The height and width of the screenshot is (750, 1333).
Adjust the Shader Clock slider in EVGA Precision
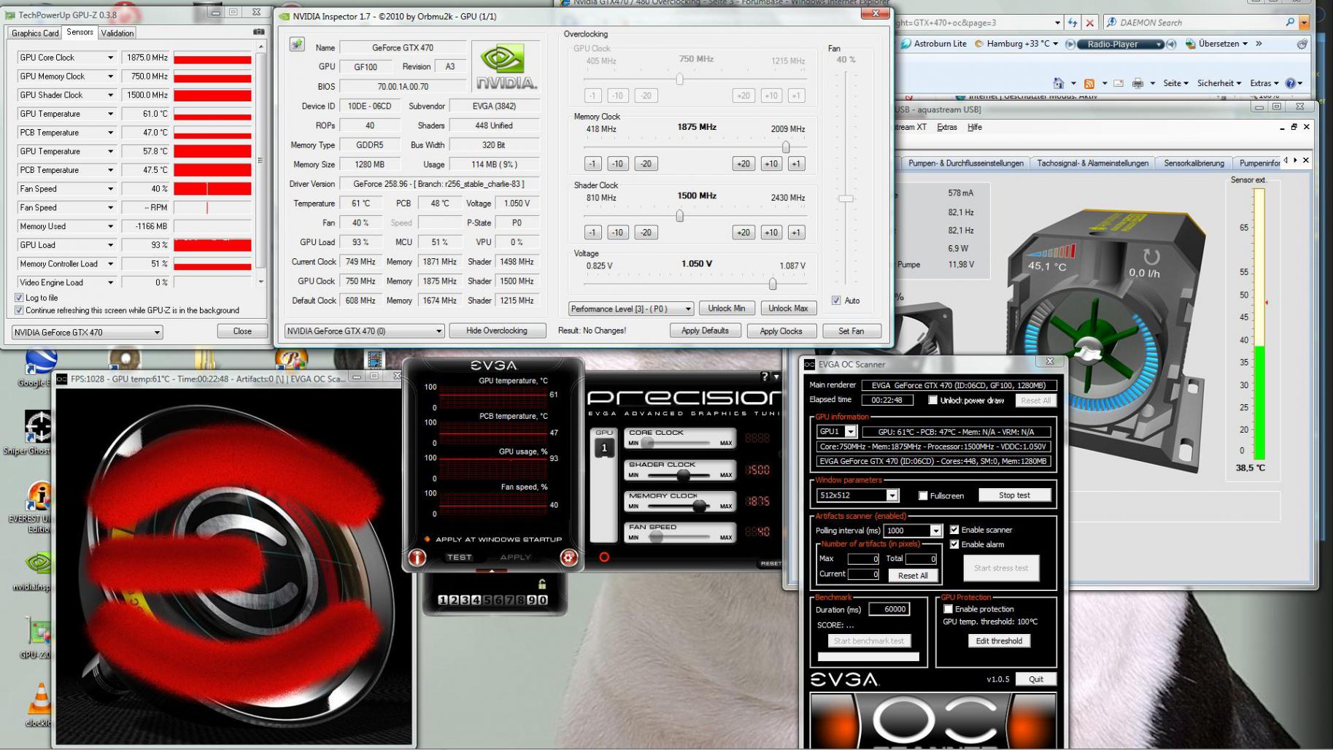click(x=683, y=475)
